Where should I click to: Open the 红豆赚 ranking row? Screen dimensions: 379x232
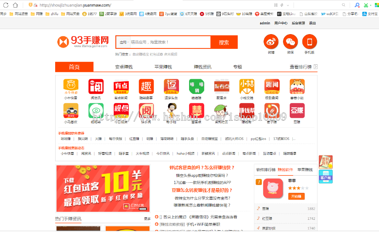tap(286, 219)
